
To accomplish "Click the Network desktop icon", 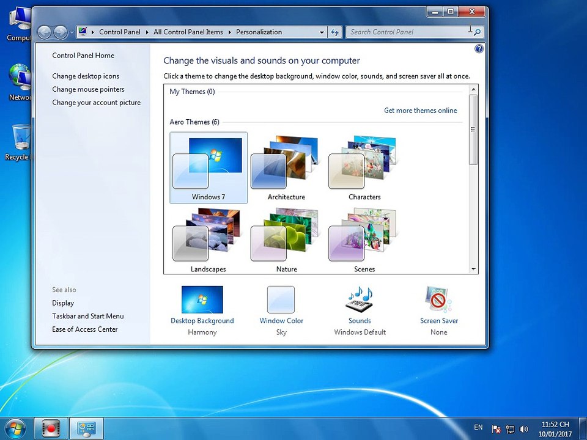I will (x=19, y=82).
